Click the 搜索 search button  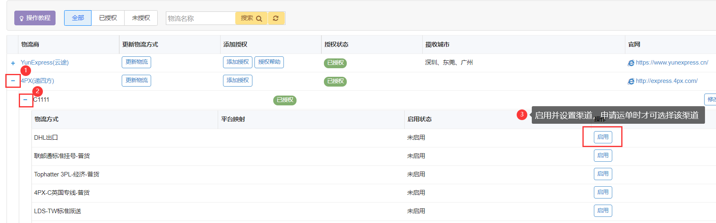click(251, 18)
